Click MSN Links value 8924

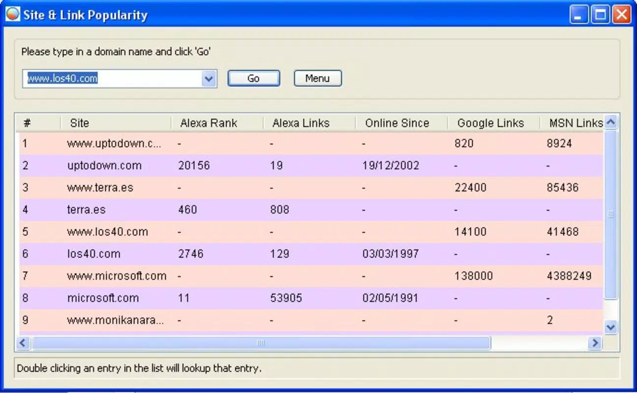(559, 143)
